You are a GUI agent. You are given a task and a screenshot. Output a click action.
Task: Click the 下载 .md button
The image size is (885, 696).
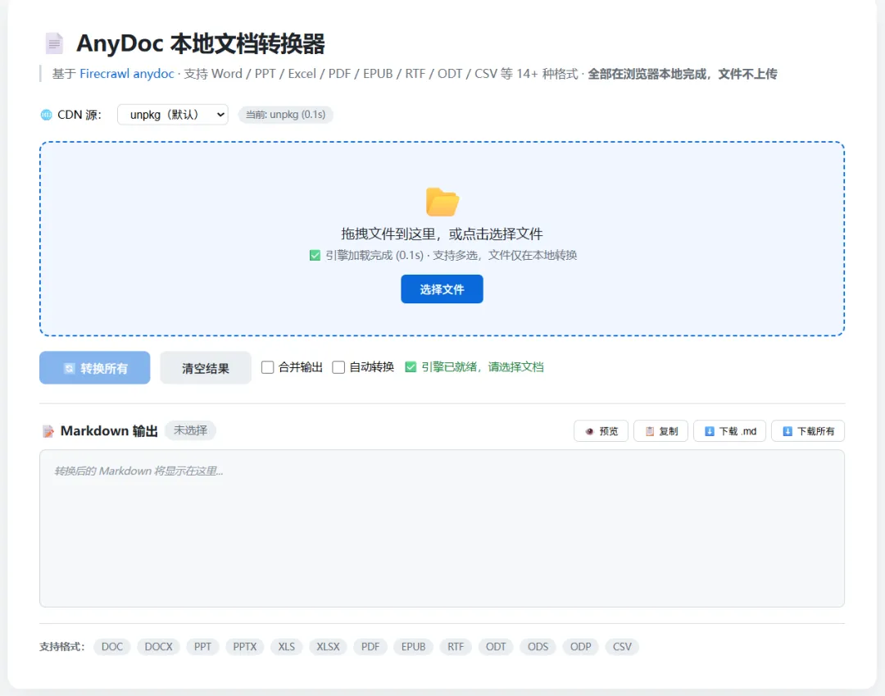click(730, 431)
